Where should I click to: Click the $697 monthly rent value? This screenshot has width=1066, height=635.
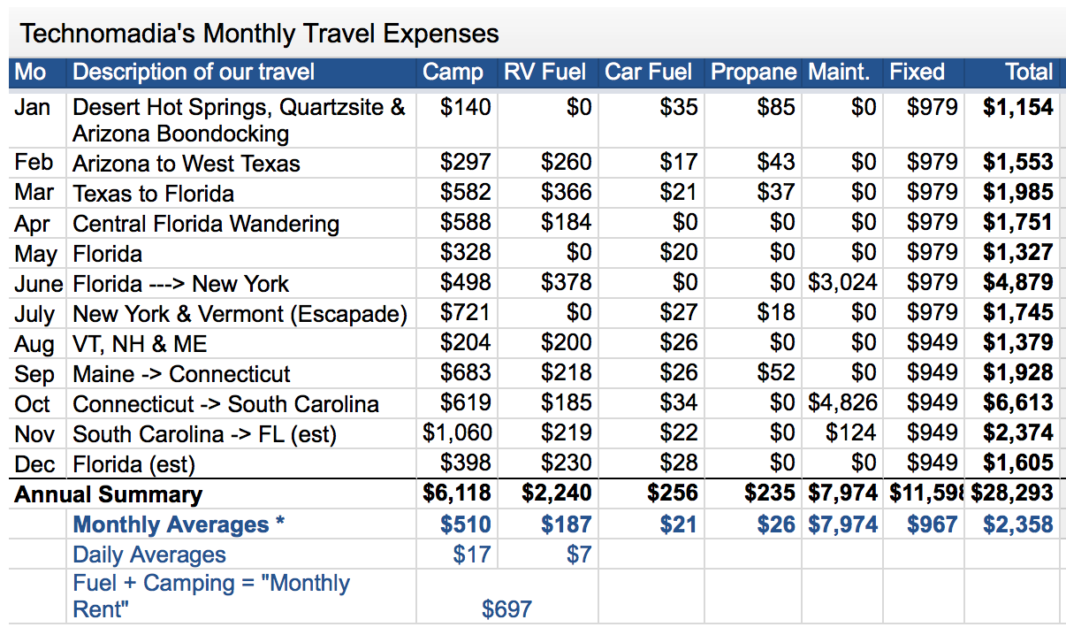coord(506,608)
